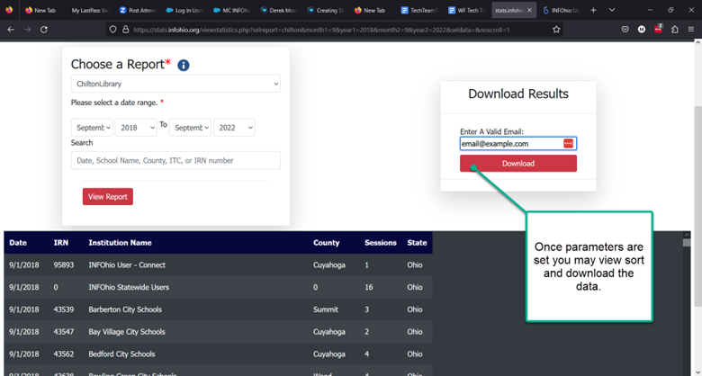Open the red extension with badge 2
Screen dimensions: 702x376
[658, 29]
